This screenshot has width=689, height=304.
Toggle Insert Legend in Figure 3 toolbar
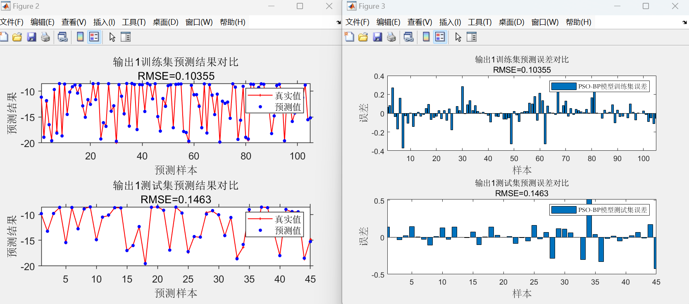coord(440,37)
